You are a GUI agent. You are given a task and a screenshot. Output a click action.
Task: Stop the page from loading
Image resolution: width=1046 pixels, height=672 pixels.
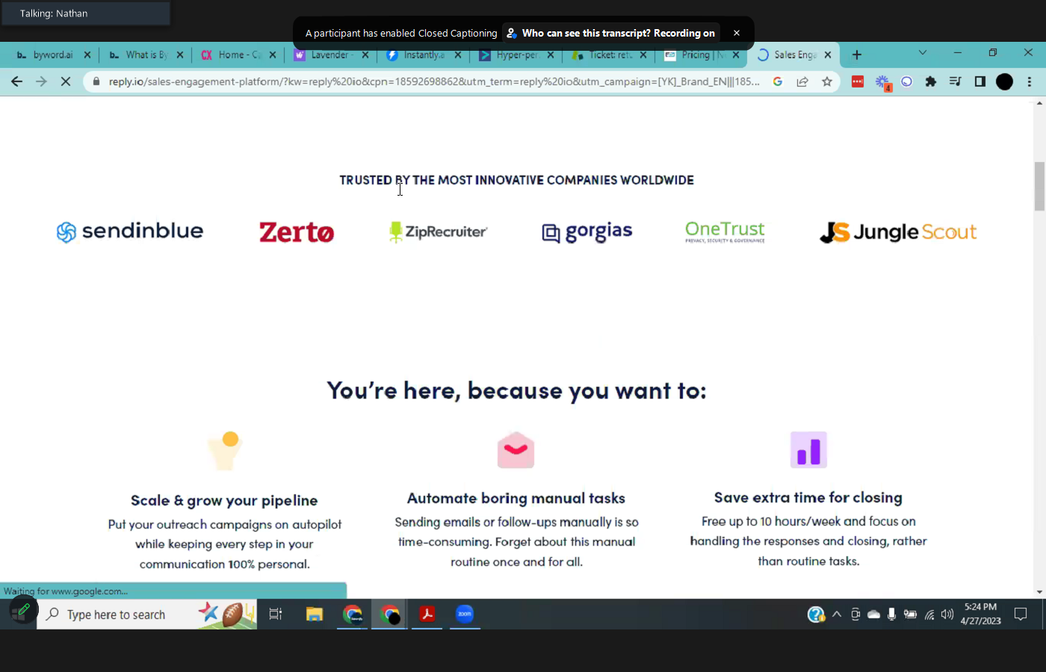[x=66, y=81]
